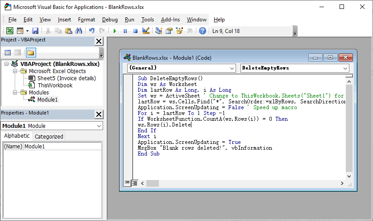Click code window scroll up arrow
The image size is (373, 221).
349,82
